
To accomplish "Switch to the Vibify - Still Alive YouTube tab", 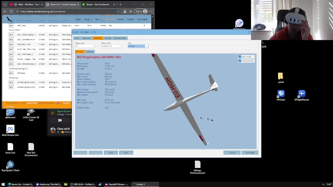I will coord(28,4).
